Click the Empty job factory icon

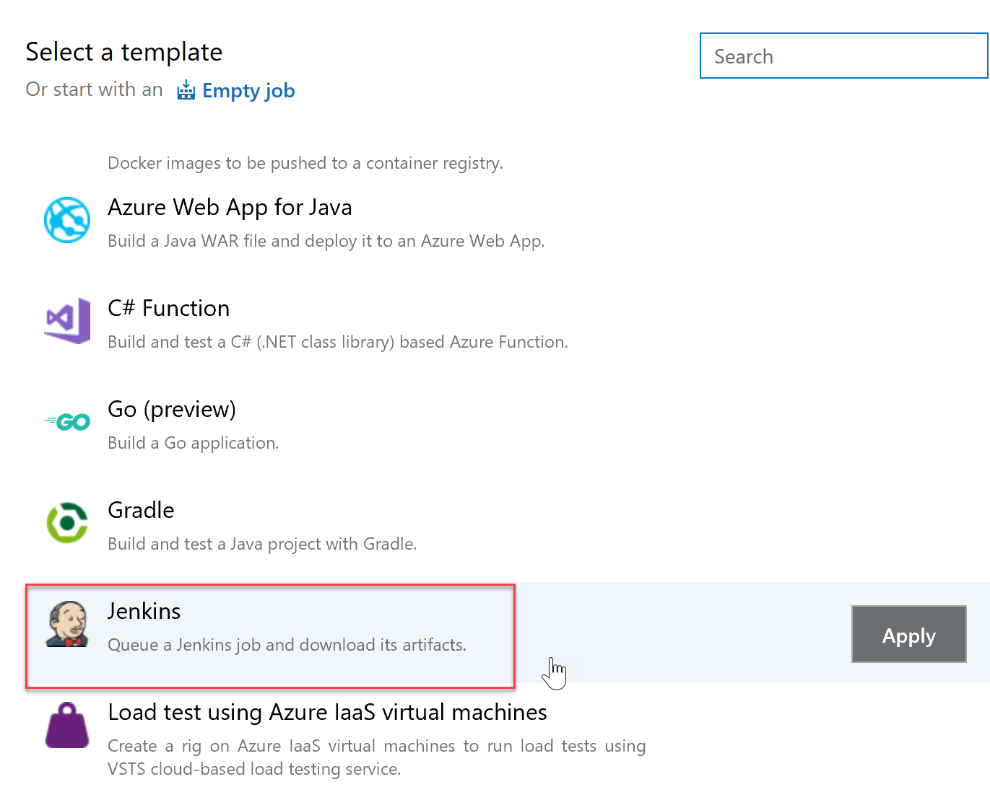[x=186, y=90]
